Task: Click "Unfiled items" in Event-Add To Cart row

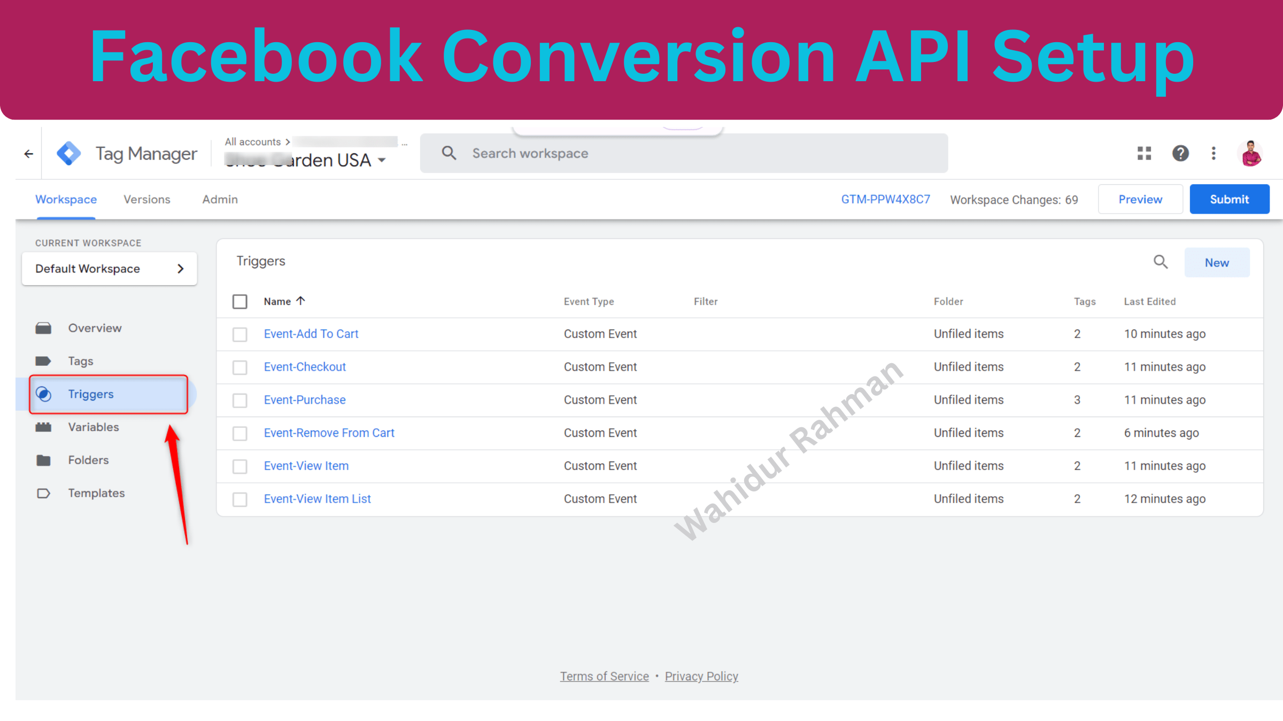Action: click(969, 334)
